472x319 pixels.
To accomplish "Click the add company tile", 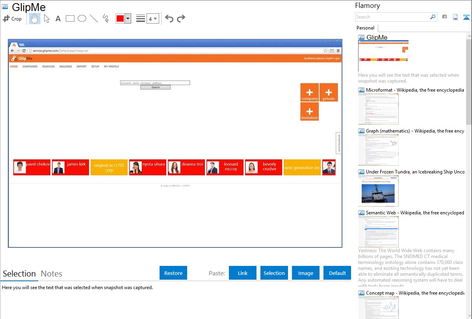I will (309, 92).
